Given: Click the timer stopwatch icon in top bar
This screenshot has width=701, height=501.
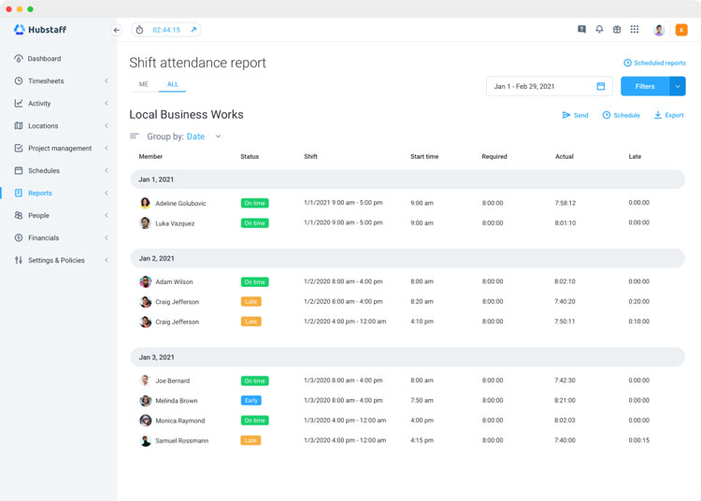Looking at the screenshot, I should pyautogui.click(x=139, y=30).
